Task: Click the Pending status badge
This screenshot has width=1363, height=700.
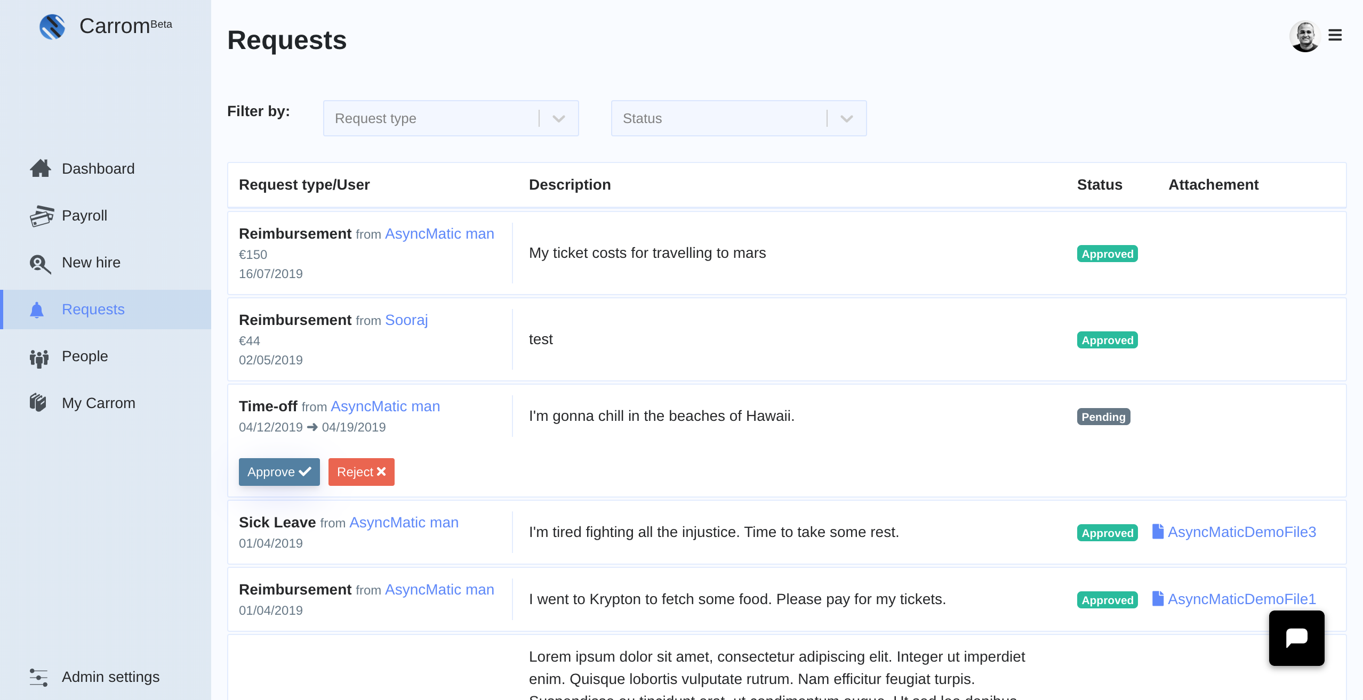Action: tap(1103, 417)
